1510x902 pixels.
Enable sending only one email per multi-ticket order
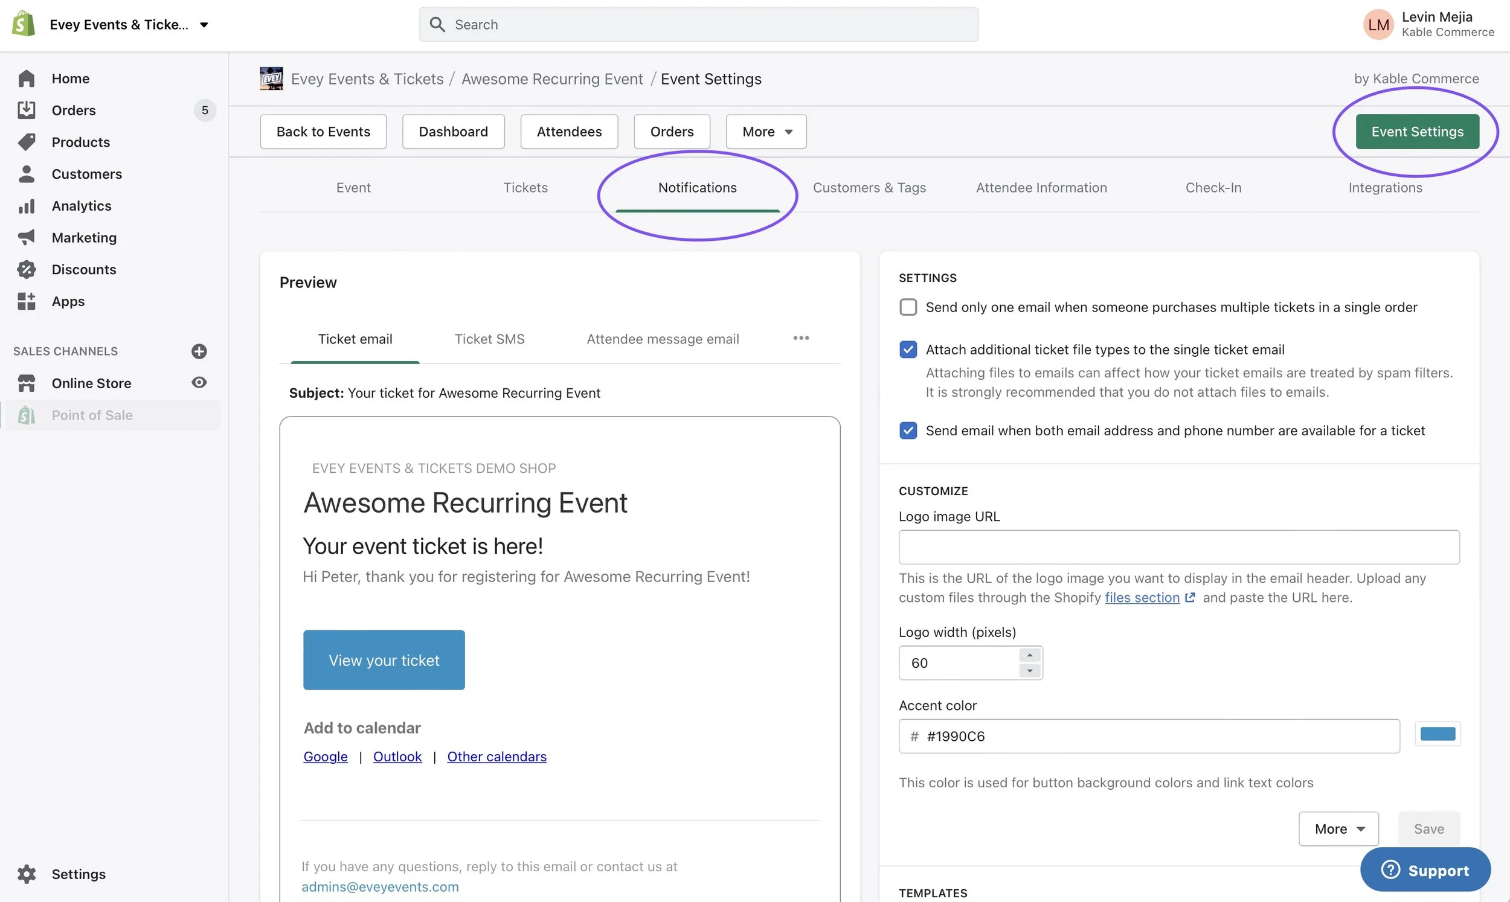[x=908, y=307]
